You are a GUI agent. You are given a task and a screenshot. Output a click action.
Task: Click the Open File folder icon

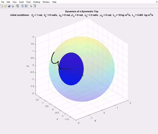pyautogui.click(x=5, y=6)
